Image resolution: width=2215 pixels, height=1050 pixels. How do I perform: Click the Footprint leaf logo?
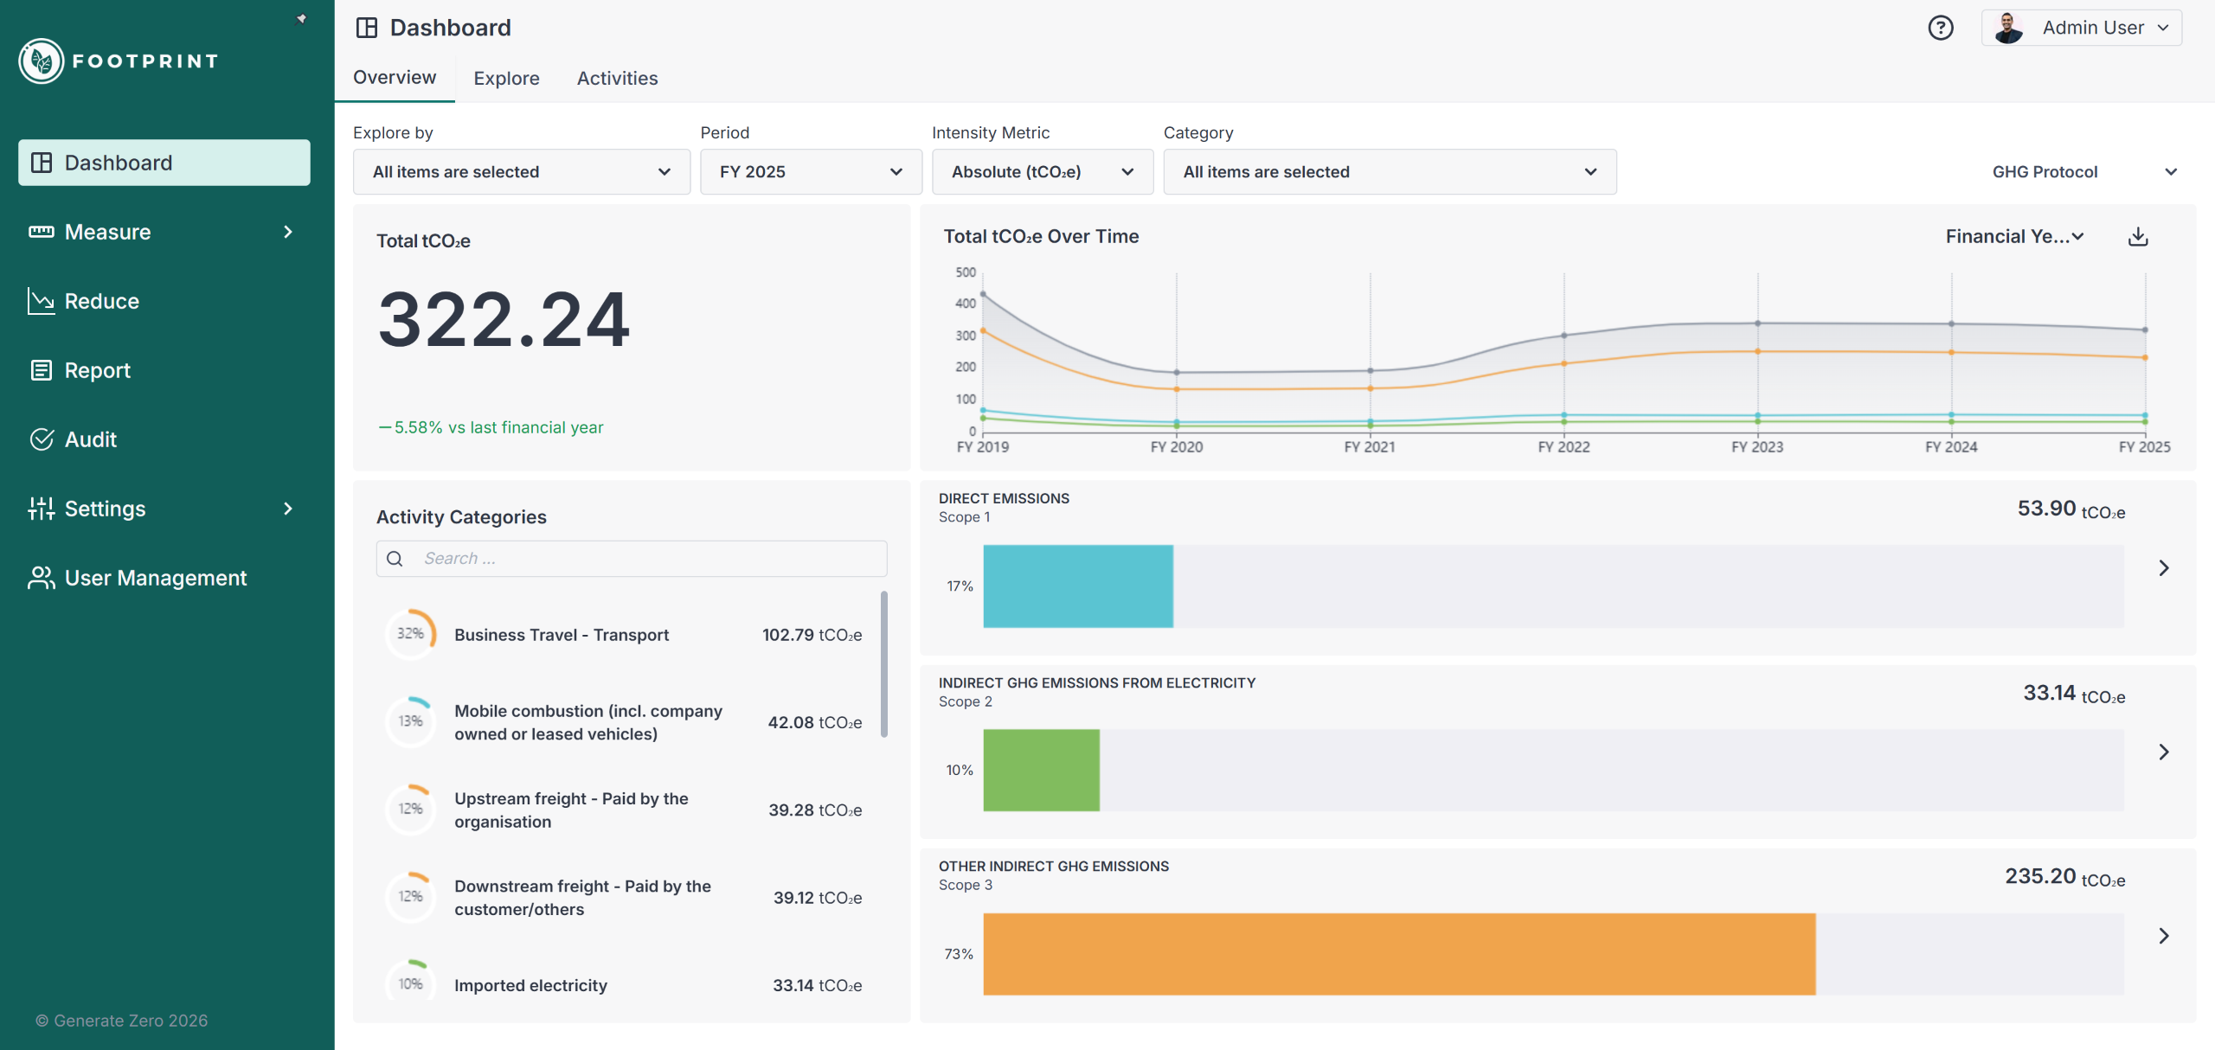coord(41,61)
